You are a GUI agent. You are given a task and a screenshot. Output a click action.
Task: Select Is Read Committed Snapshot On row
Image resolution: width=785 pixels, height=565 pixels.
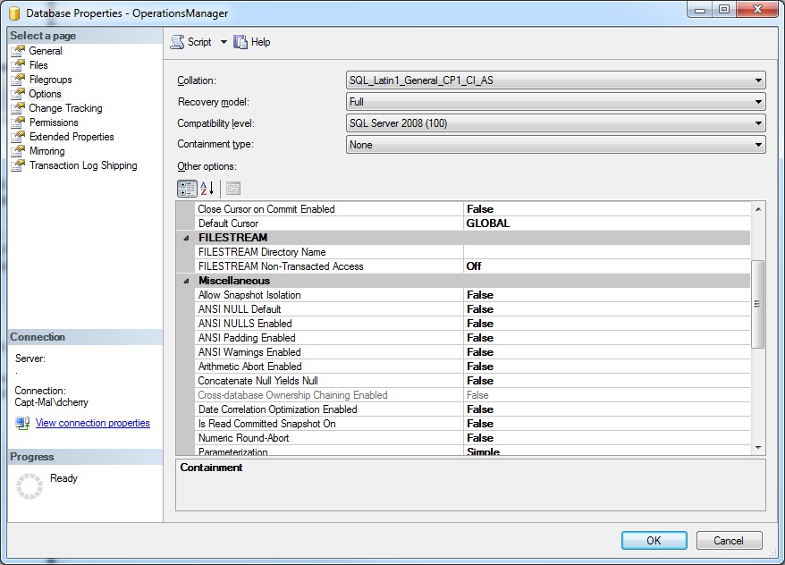[x=473, y=424]
